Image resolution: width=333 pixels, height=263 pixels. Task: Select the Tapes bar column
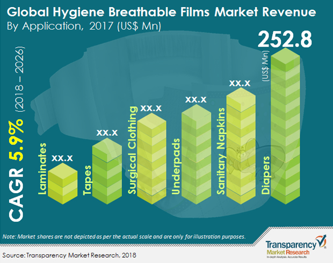(x=107, y=171)
